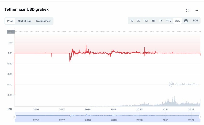
Task: Toggle LOG scale on the chart
Action: pos(196,21)
